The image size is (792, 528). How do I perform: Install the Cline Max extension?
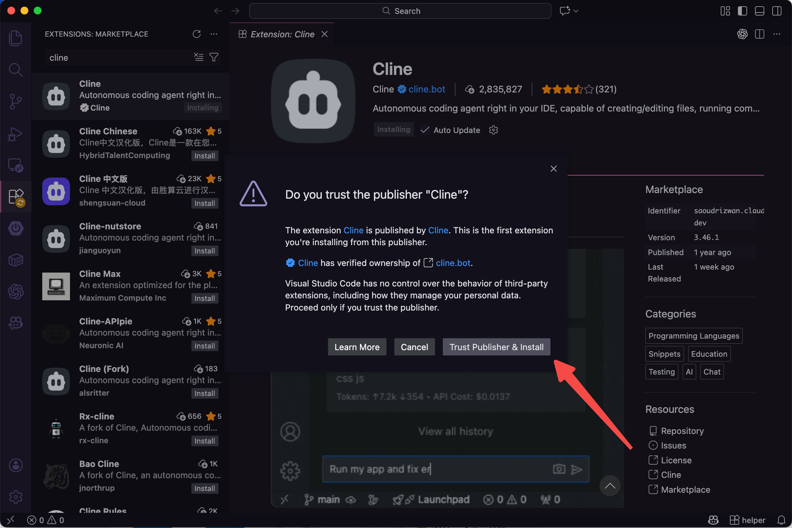(x=204, y=298)
